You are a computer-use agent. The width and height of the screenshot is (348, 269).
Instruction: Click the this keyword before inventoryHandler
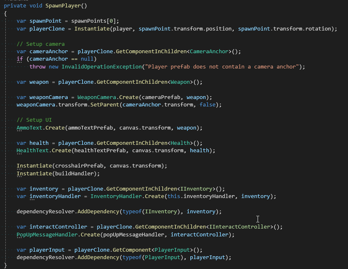pyautogui.click(x=174, y=196)
